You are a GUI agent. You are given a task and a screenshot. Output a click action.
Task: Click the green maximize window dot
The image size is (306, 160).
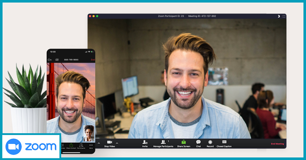[x=97, y=16]
